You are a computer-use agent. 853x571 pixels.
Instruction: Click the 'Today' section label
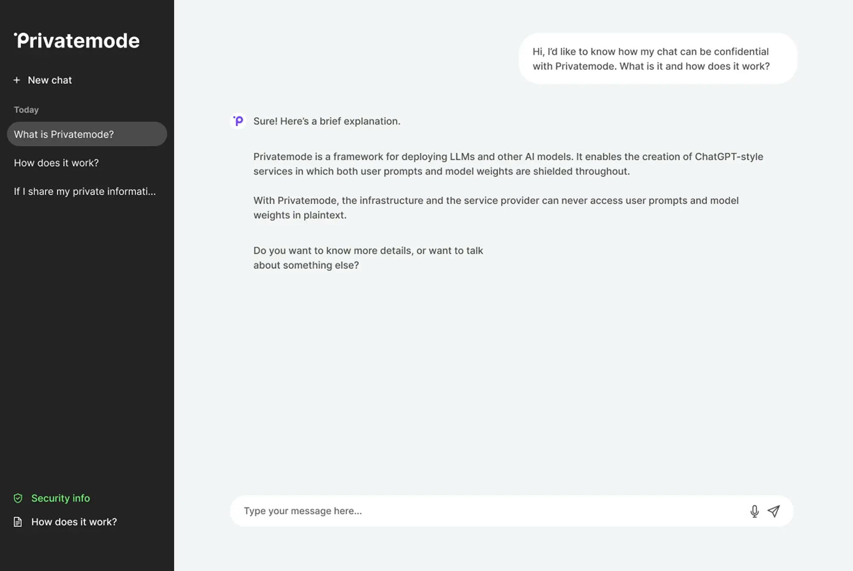click(26, 110)
